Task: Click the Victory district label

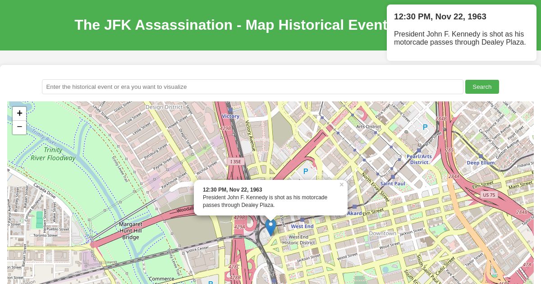Action: point(230,116)
